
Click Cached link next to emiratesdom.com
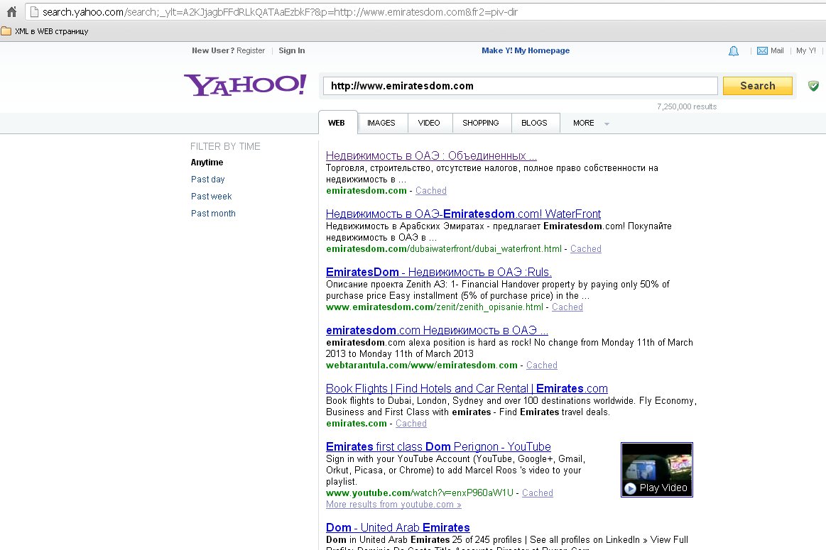(x=431, y=190)
